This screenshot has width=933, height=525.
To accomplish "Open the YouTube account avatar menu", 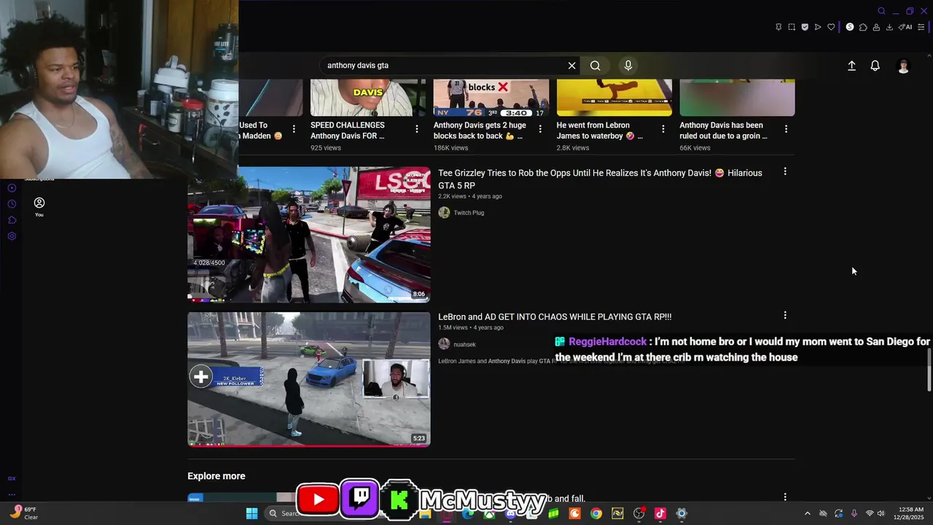I will (x=903, y=66).
